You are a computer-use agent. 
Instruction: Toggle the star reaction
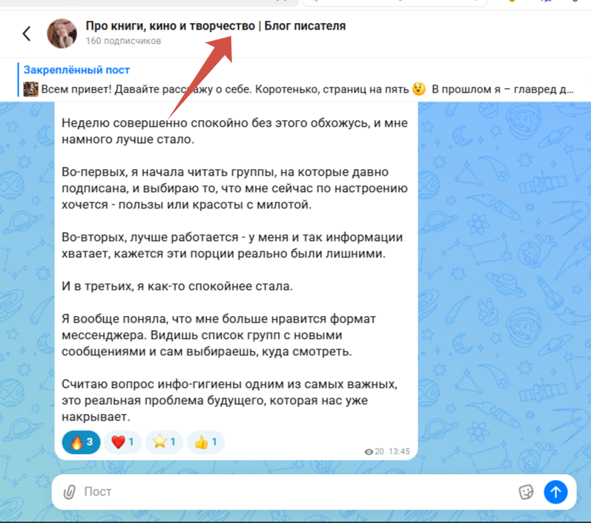point(164,442)
